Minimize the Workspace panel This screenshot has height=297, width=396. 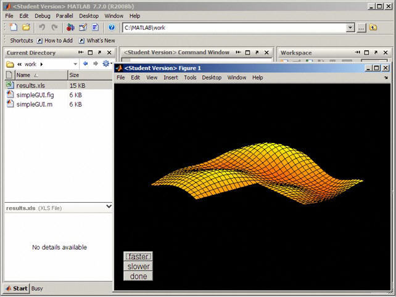pyautogui.click(x=357, y=52)
